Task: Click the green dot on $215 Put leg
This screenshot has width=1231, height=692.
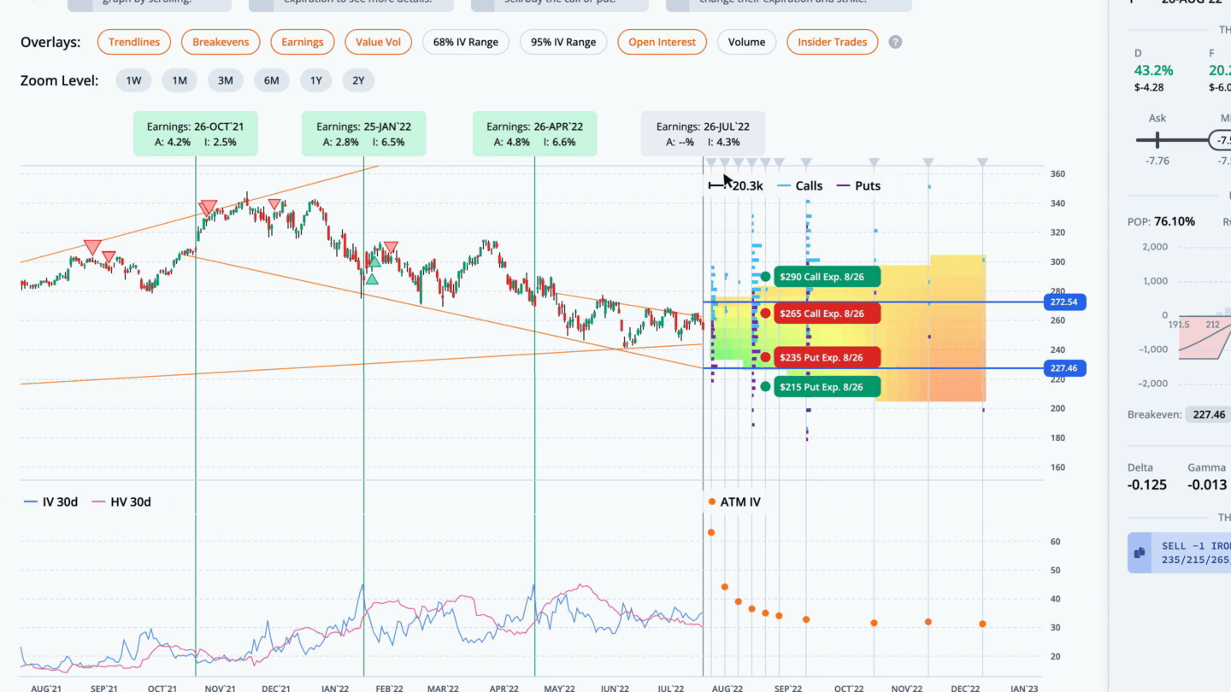Action: coord(765,387)
